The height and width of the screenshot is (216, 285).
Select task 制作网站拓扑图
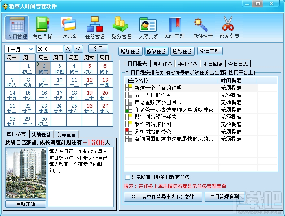point(153,124)
